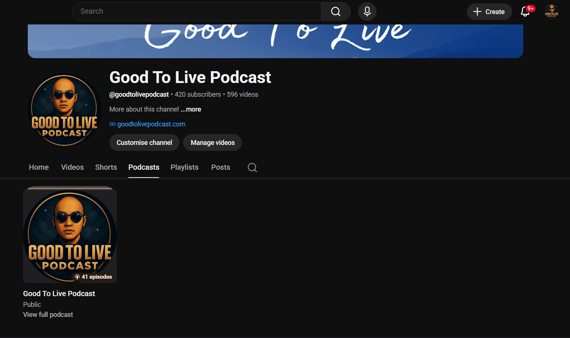Switch to the Playlists tab
The image size is (570, 338).
185,167
